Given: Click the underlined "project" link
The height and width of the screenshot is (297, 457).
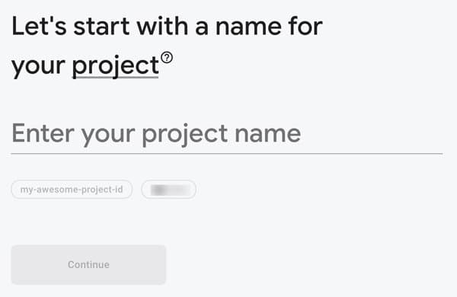Looking at the screenshot, I should [116, 66].
